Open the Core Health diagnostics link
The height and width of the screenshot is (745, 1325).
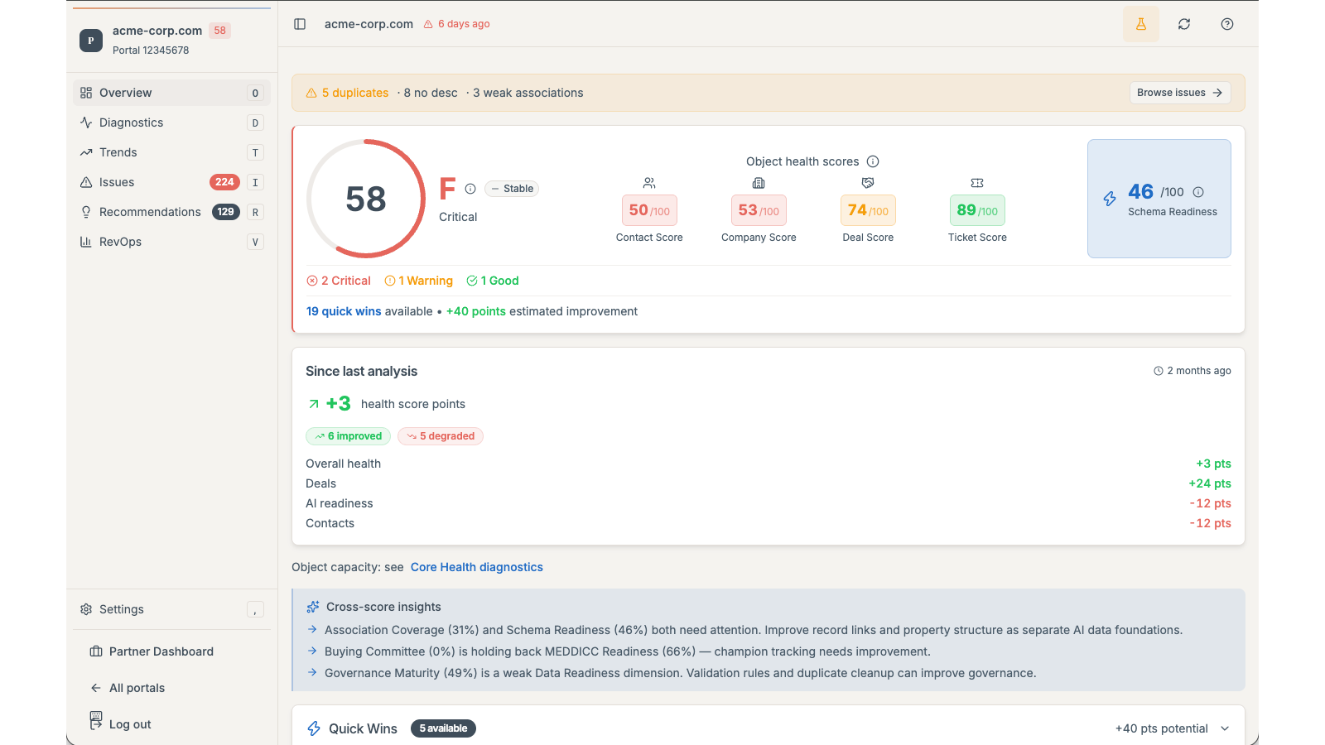tap(477, 567)
